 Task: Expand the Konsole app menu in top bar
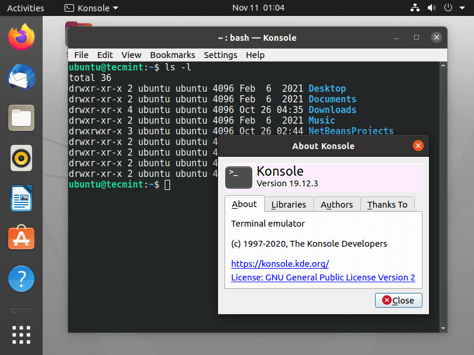tap(91, 8)
